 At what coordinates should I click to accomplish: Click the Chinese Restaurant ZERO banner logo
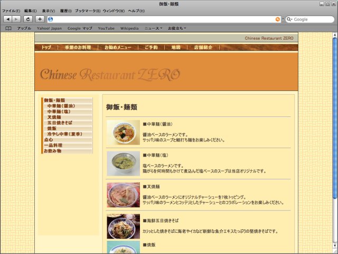pos(110,75)
